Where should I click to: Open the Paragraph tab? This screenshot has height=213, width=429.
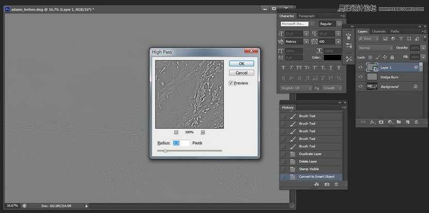[x=307, y=16]
